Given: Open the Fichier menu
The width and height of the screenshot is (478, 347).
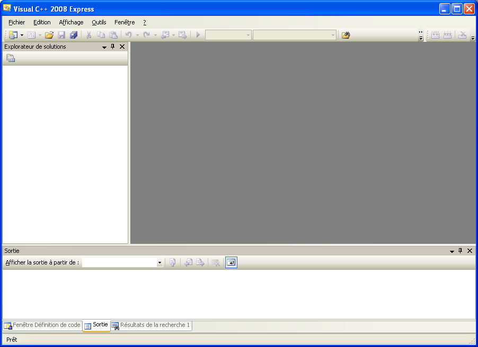Looking at the screenshot, I should coord(17,22).
